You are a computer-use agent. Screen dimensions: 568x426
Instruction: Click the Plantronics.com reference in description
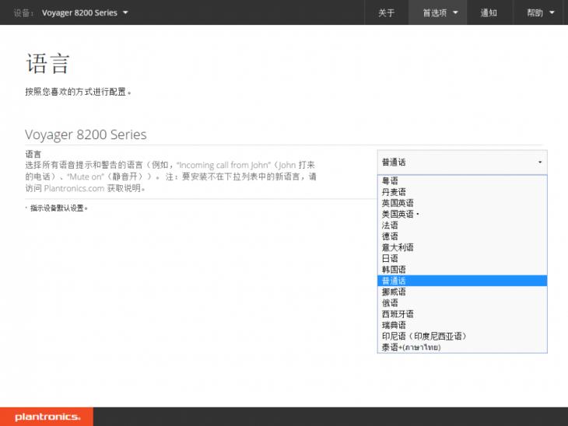coord(74,188)
